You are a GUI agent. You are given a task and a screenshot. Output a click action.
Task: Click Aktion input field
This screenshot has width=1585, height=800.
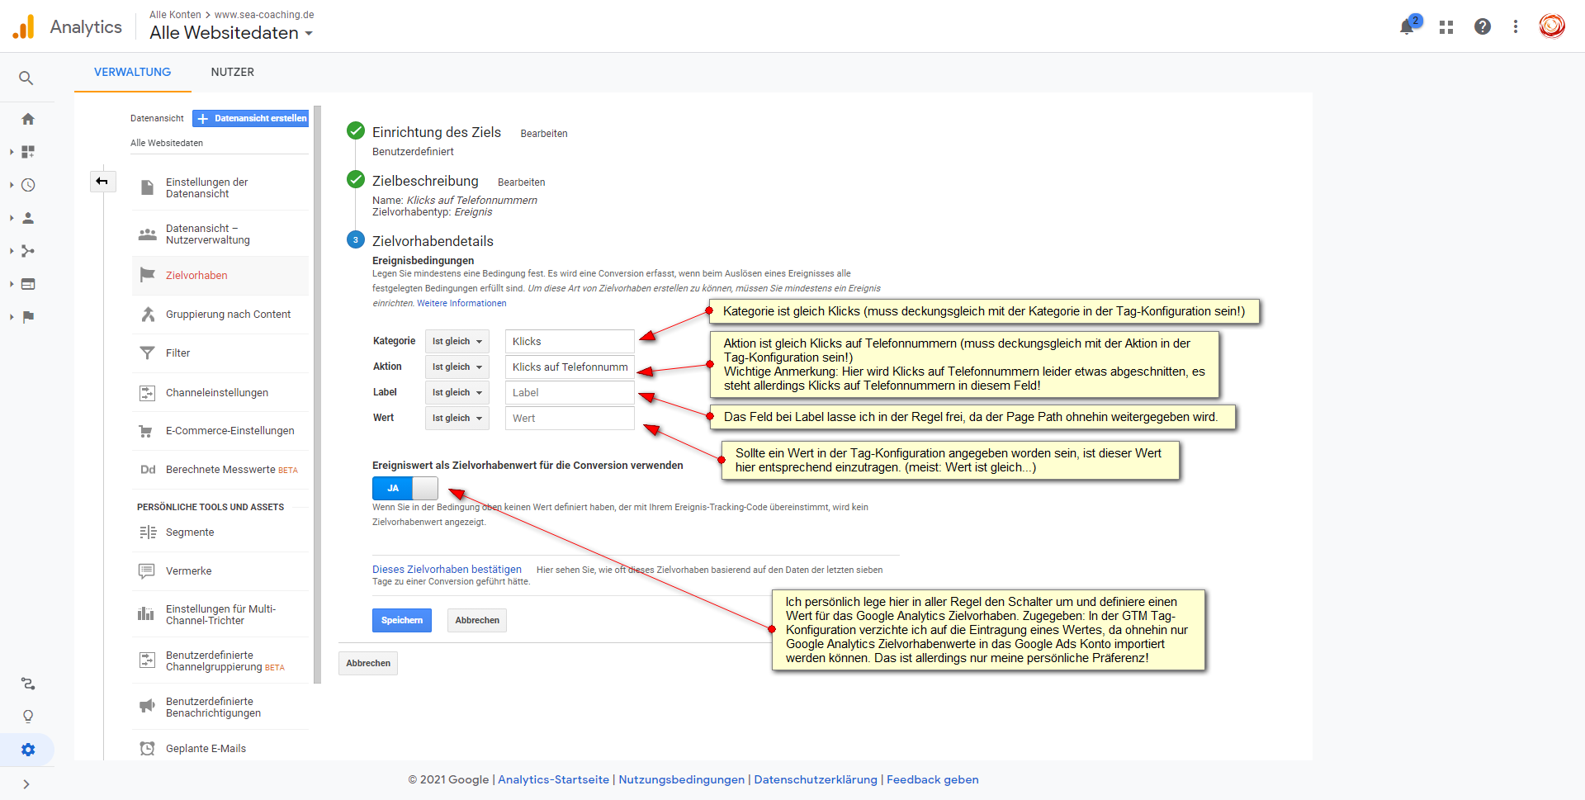570,367
